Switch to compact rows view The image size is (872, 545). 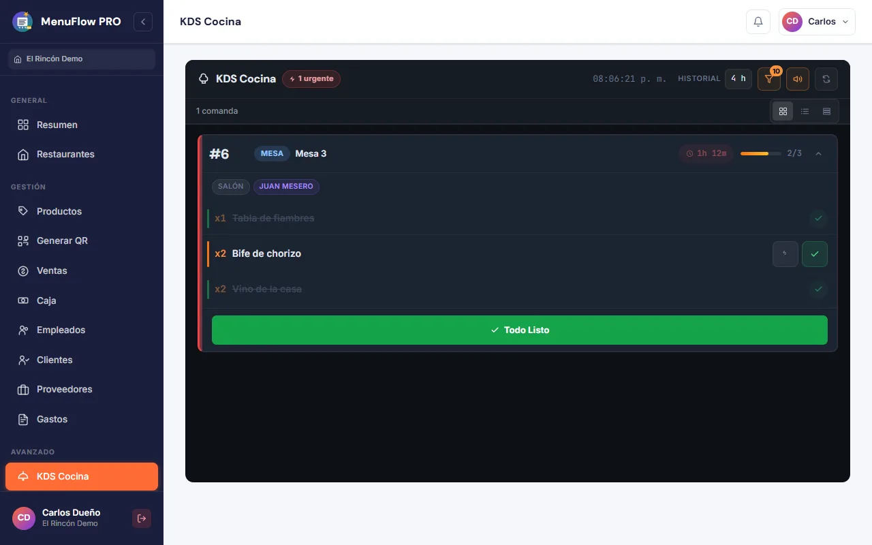pyautogui.click(x=826, y=111)
